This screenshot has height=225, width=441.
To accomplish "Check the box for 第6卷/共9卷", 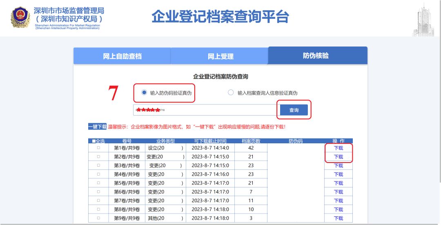I will (x=98, y=192).
